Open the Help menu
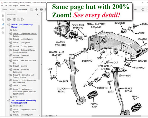 coord(28,6)
